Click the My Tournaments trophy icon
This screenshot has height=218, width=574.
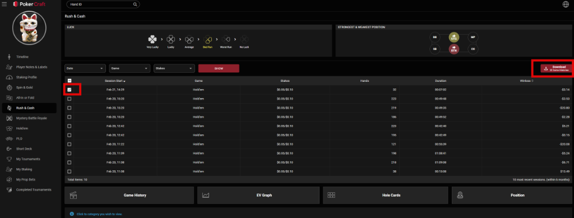[x=10, y=159]
